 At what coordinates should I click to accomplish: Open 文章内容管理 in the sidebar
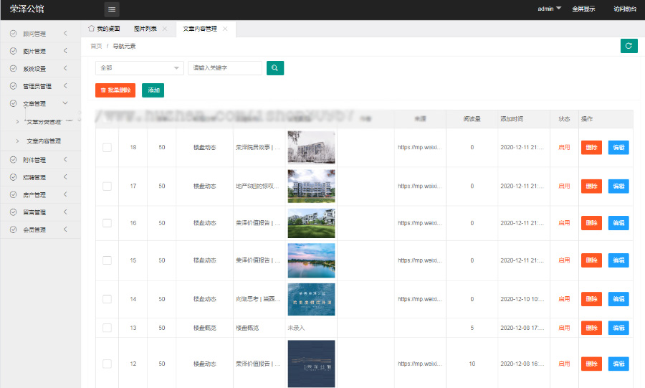point(44,141)
